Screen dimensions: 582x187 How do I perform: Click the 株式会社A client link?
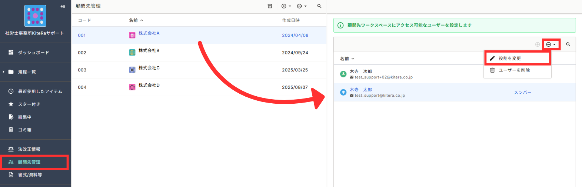pos(149,33)
